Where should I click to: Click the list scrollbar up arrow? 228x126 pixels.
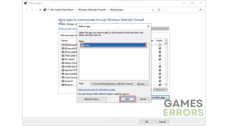coord(166,40)
